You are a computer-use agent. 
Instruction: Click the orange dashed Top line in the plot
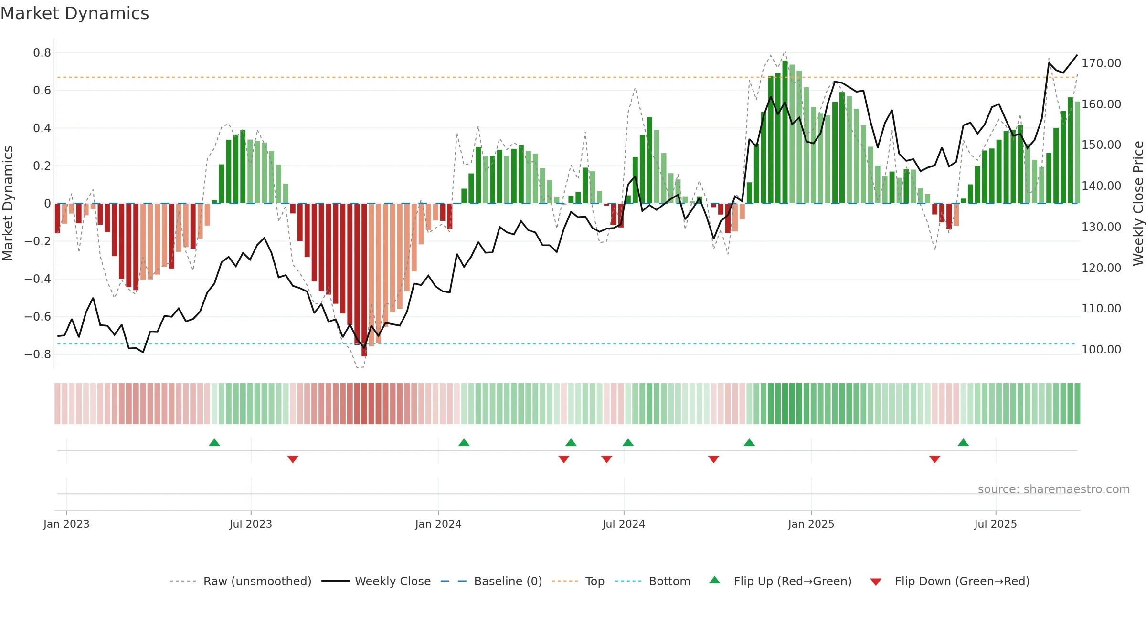coord(567,77)
